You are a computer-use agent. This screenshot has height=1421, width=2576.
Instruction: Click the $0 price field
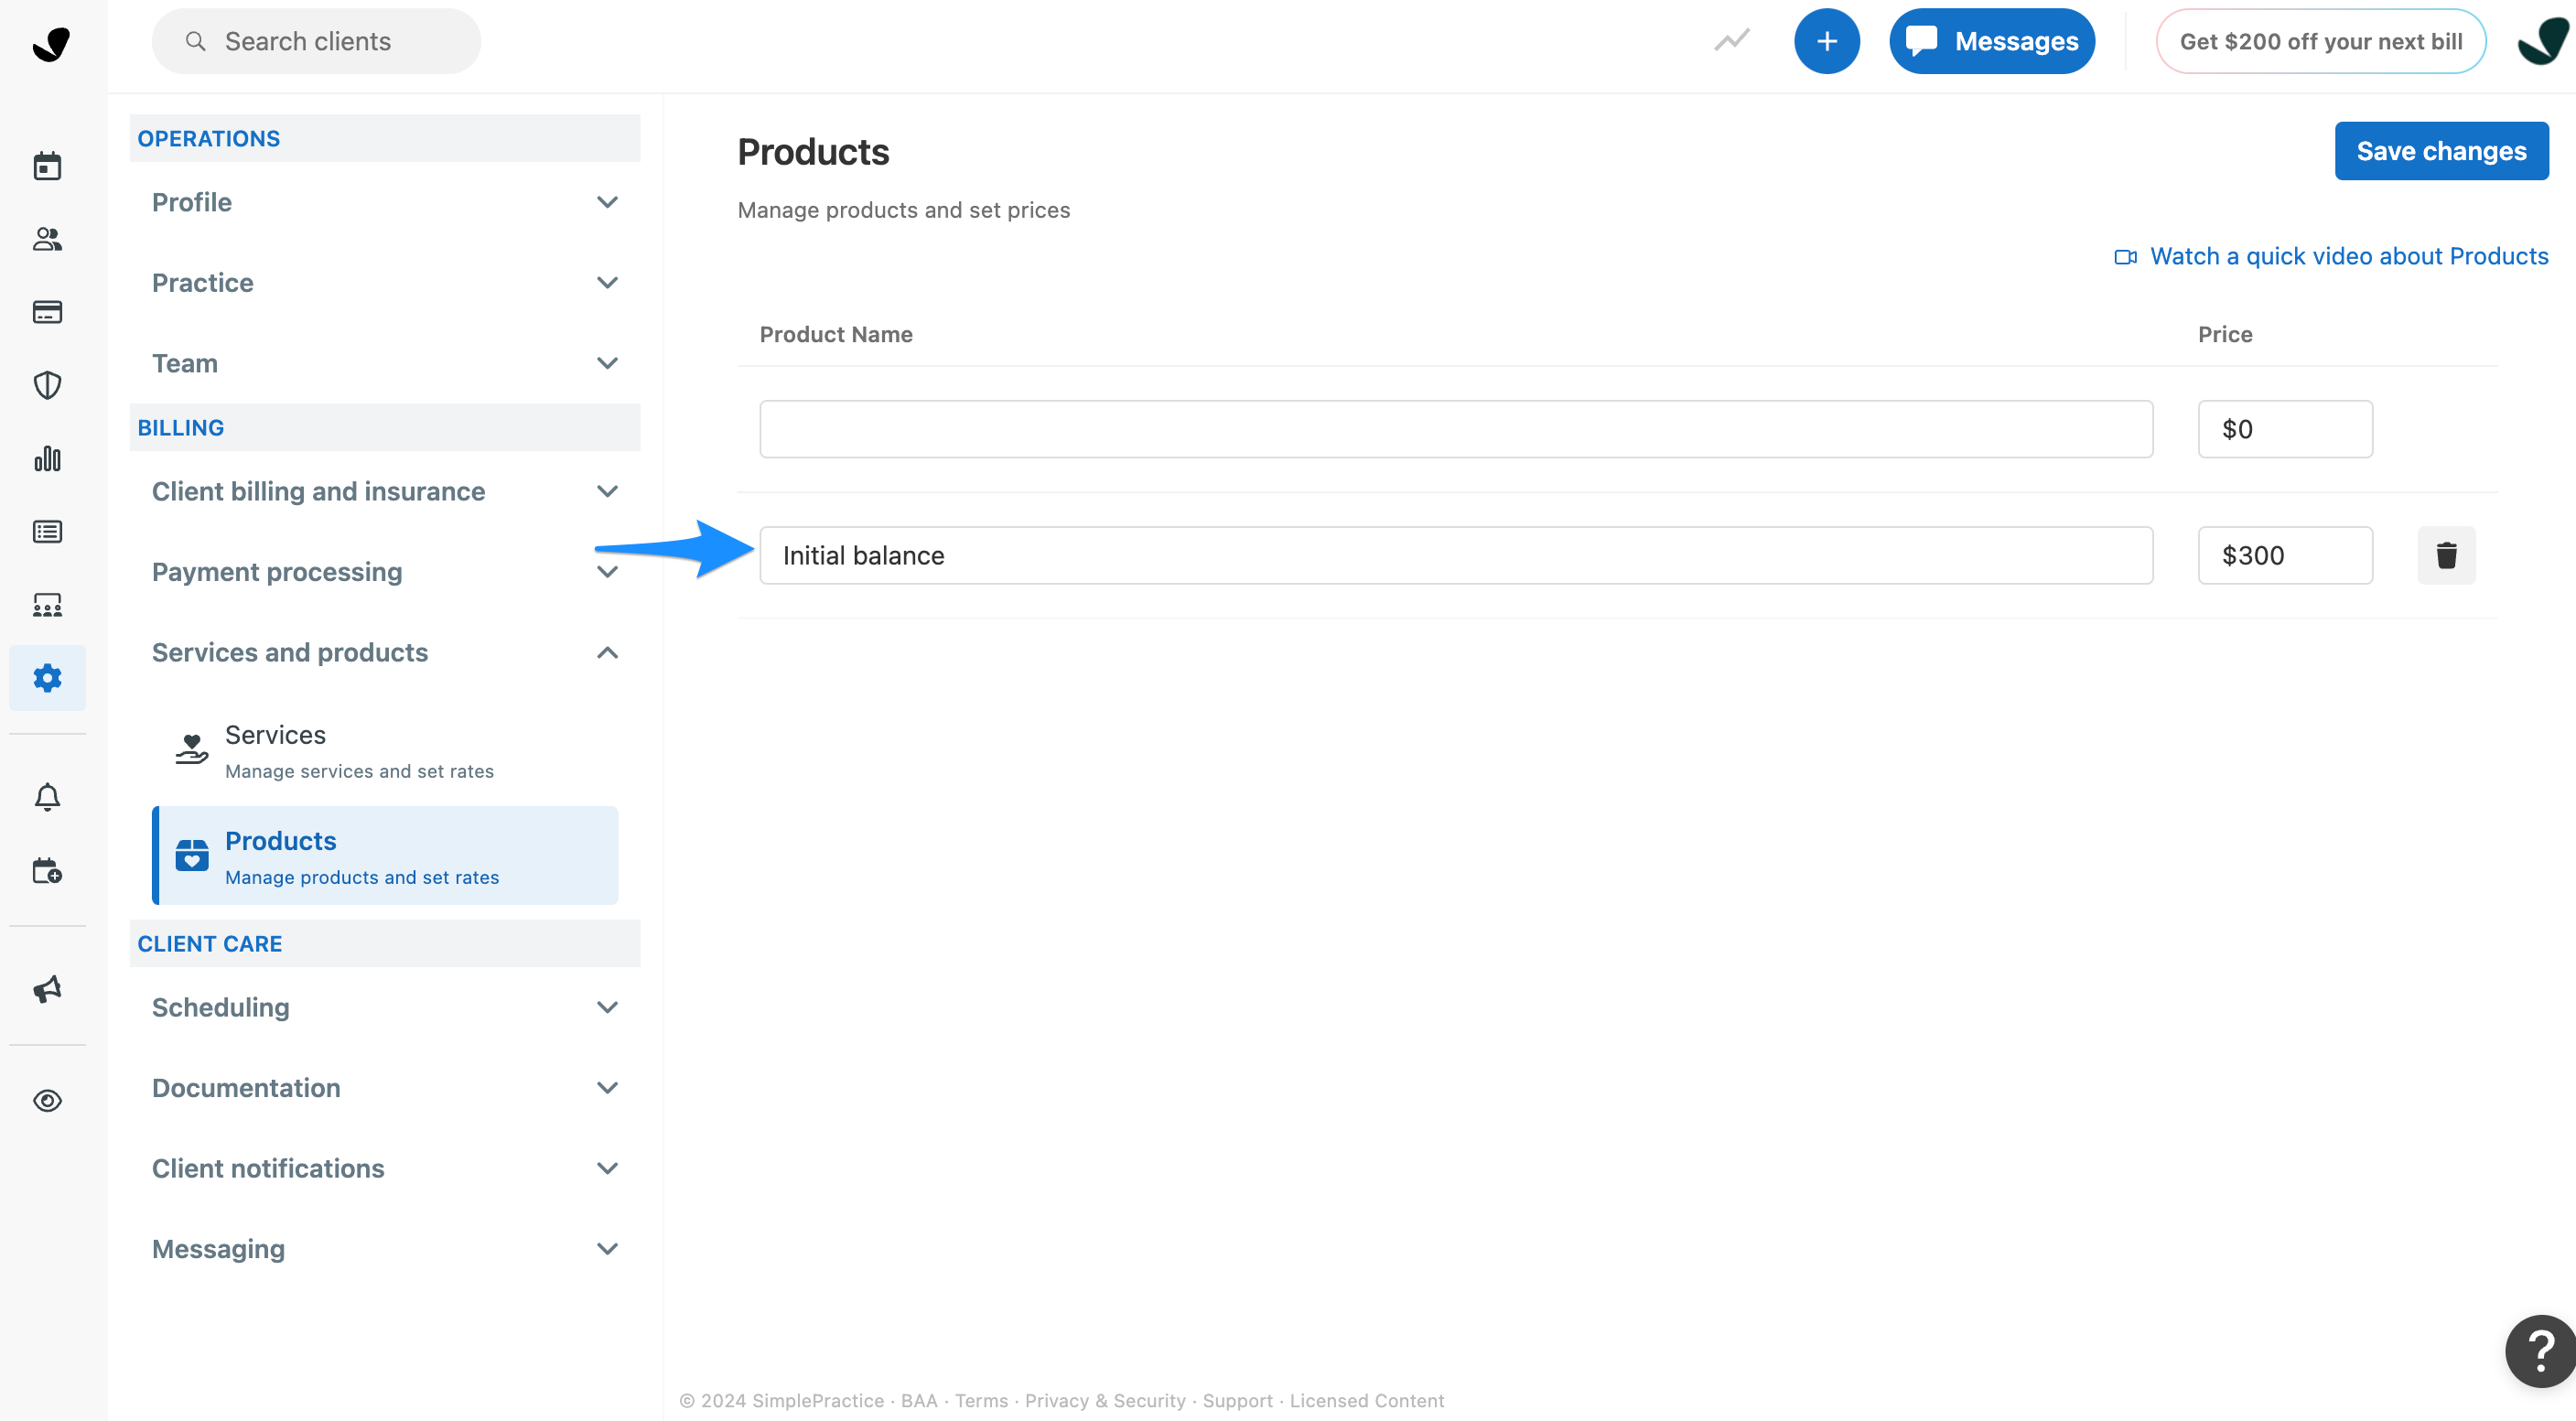pos(2285,429)
